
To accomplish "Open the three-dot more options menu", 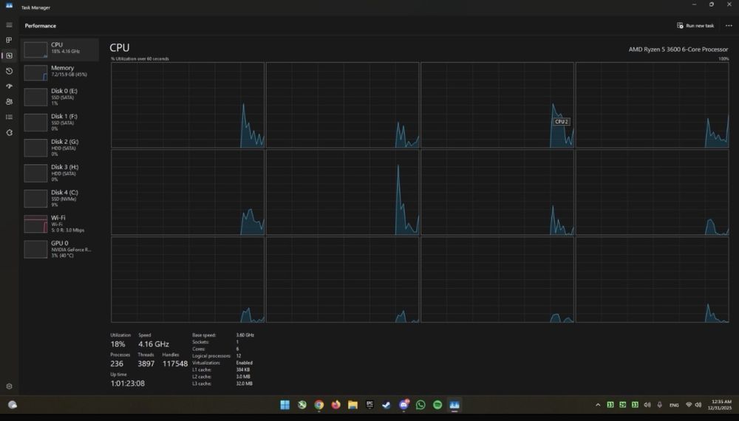I will (729, 25).
